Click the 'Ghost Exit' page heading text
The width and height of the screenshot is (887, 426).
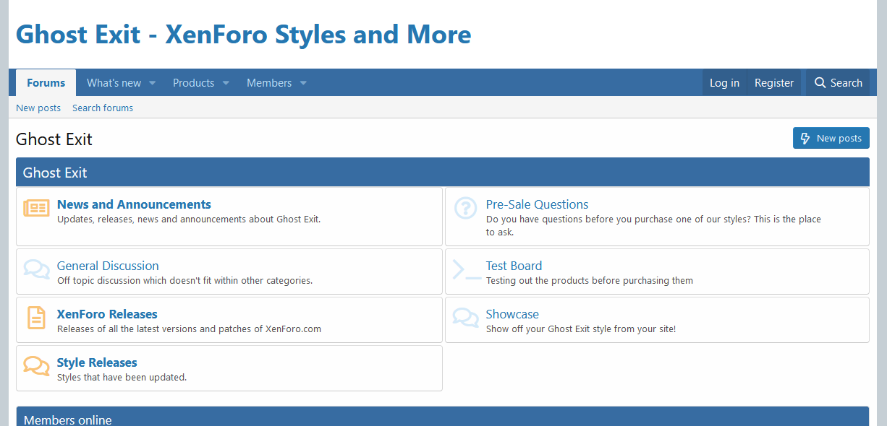point(54,139)
